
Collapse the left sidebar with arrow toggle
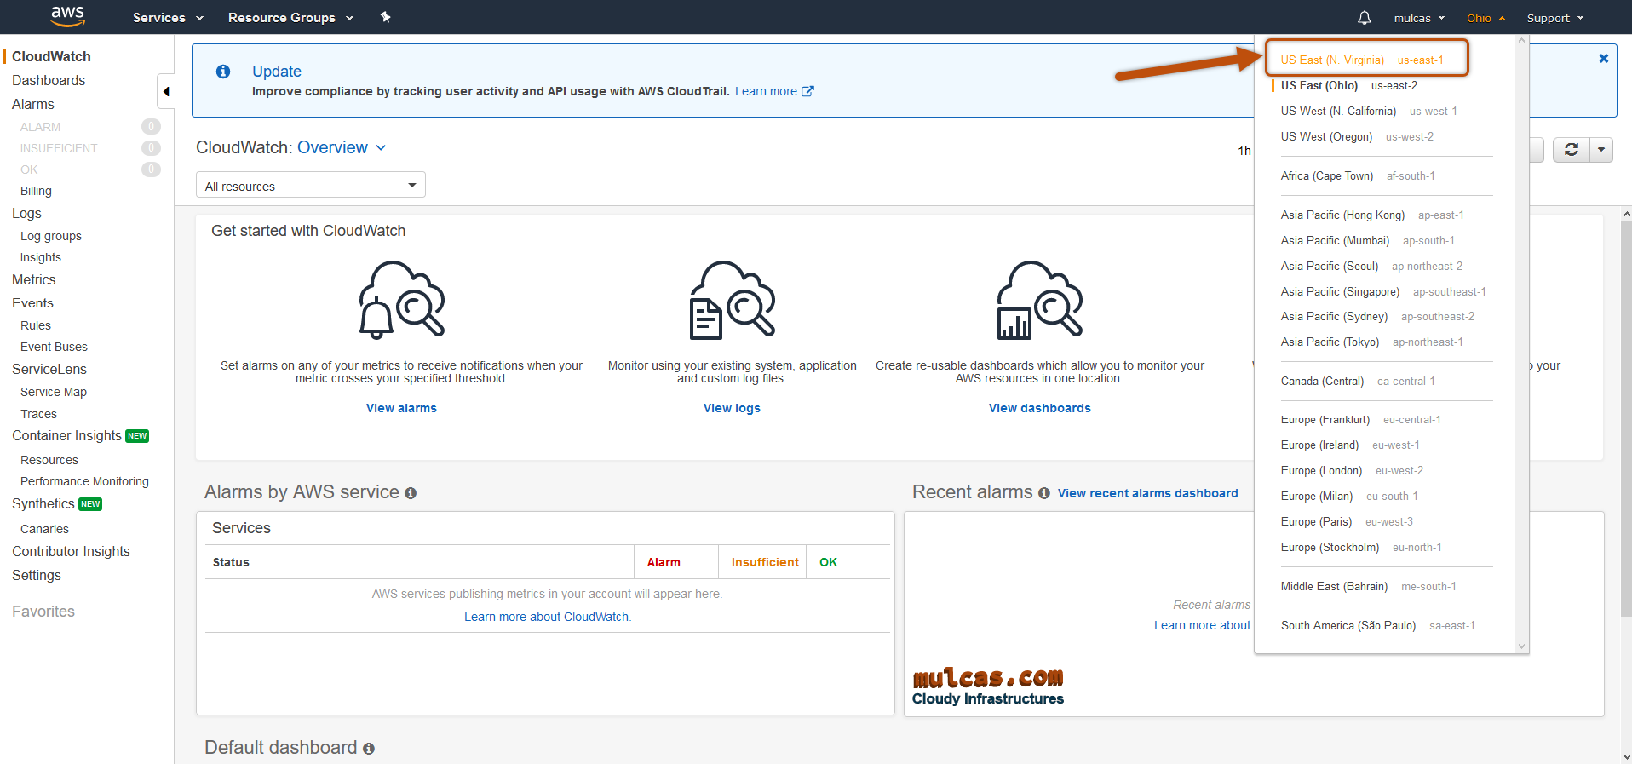point(166,91)
